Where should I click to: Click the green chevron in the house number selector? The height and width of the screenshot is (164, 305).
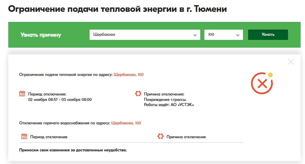(238, 35)
